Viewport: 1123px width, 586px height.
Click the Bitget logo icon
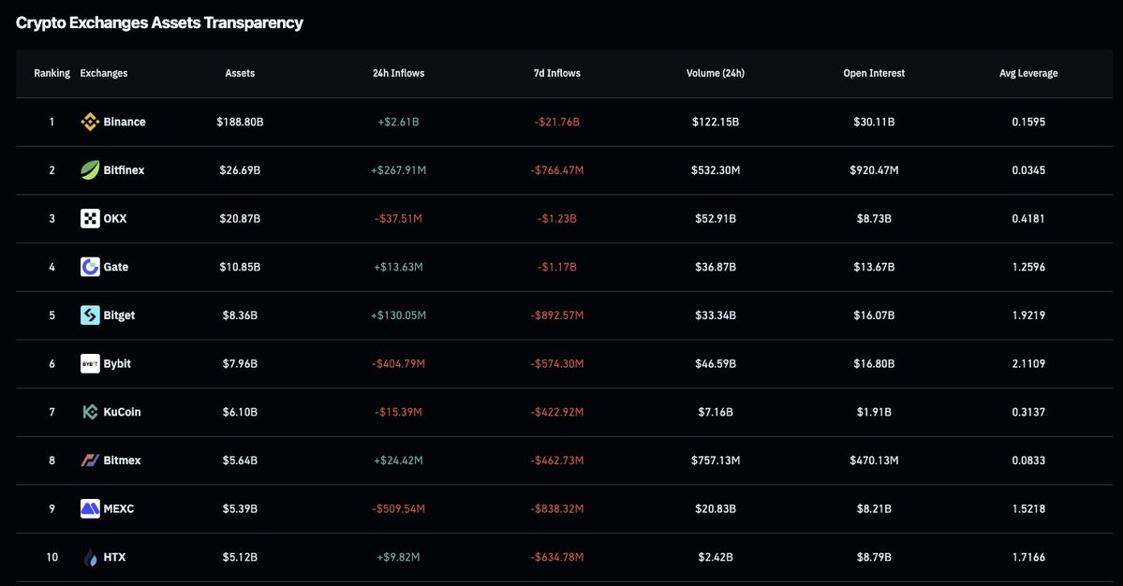pyautogui.click(x=89, y=315)
